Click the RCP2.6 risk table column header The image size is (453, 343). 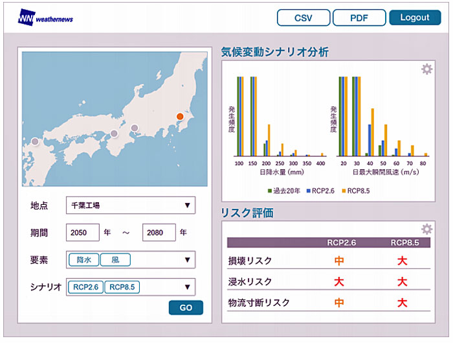[341, 242]
